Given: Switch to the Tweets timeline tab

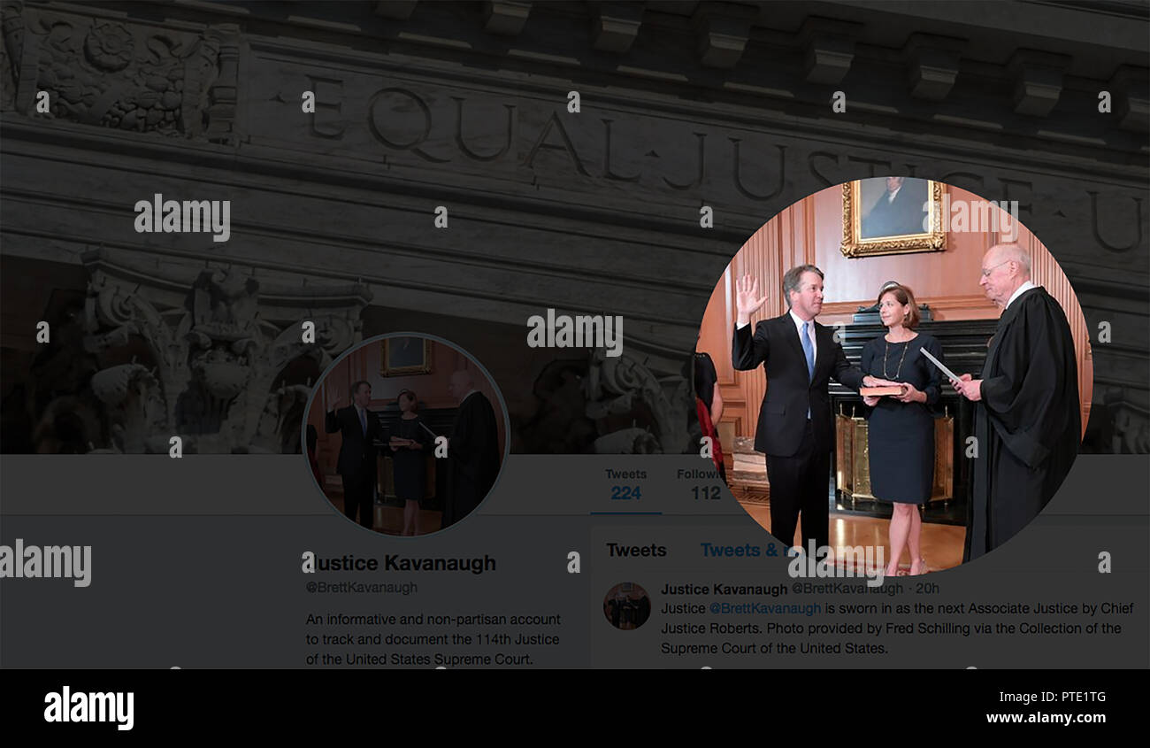Looking at the screenshot, I should tap(636, 550).
